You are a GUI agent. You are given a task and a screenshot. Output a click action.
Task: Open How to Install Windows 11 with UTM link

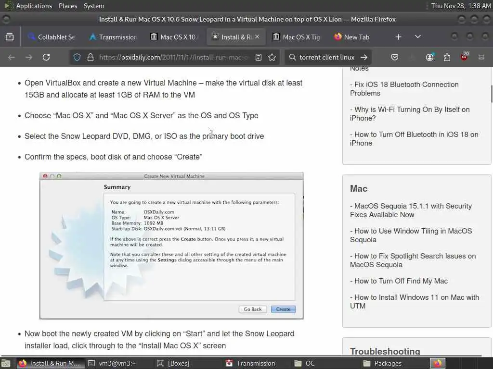[415, 302]
